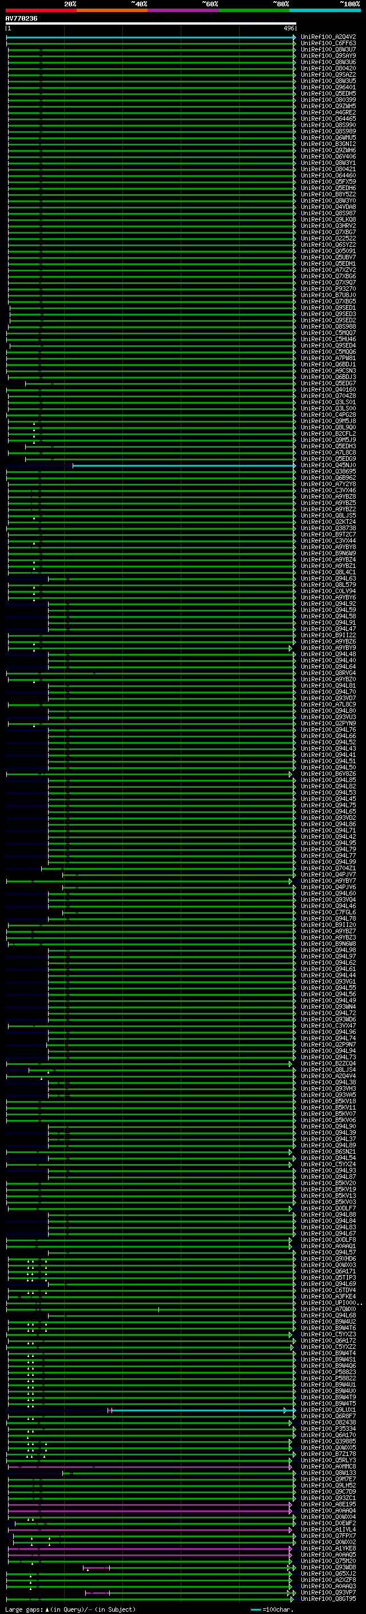Select UniRef100_A4GRE2 entry

[328, 112]
